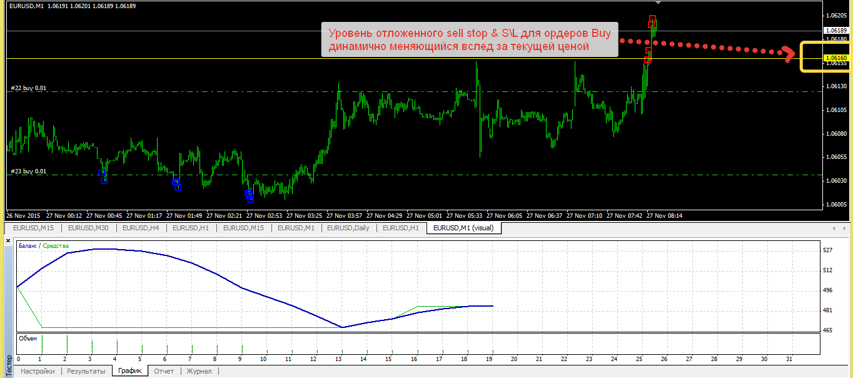Click the 465 balance axis value

tap(828, 330)
